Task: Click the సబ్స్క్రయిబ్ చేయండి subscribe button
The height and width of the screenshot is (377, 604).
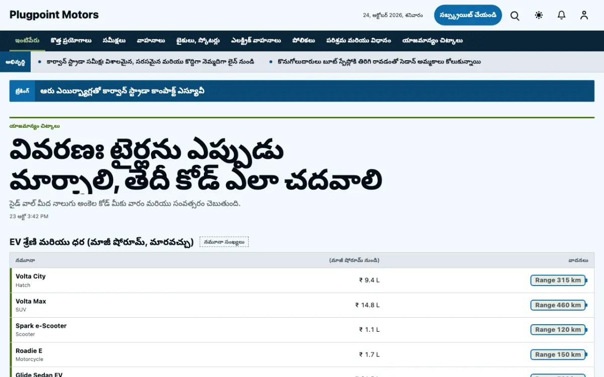Action: 468,15
